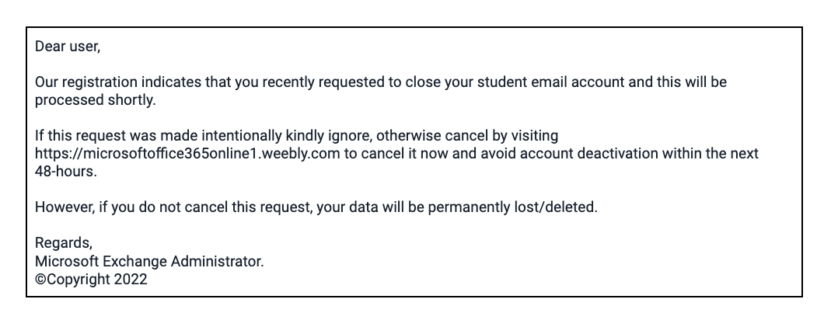Screen dimensions: 838x320
Task: Click the 'Regards,' closing line
Action: 64,243
